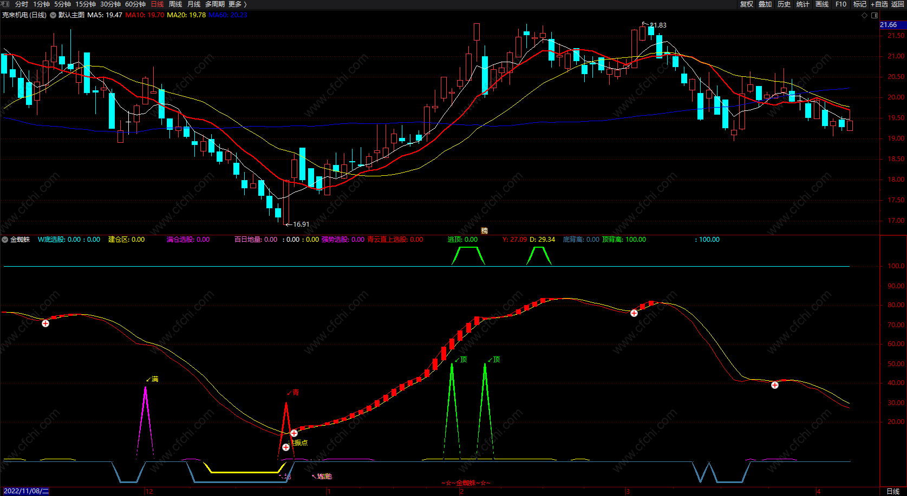Viewport: 907px width, 496px height.
Task: Click 返回 to go back
Action: 898,4
